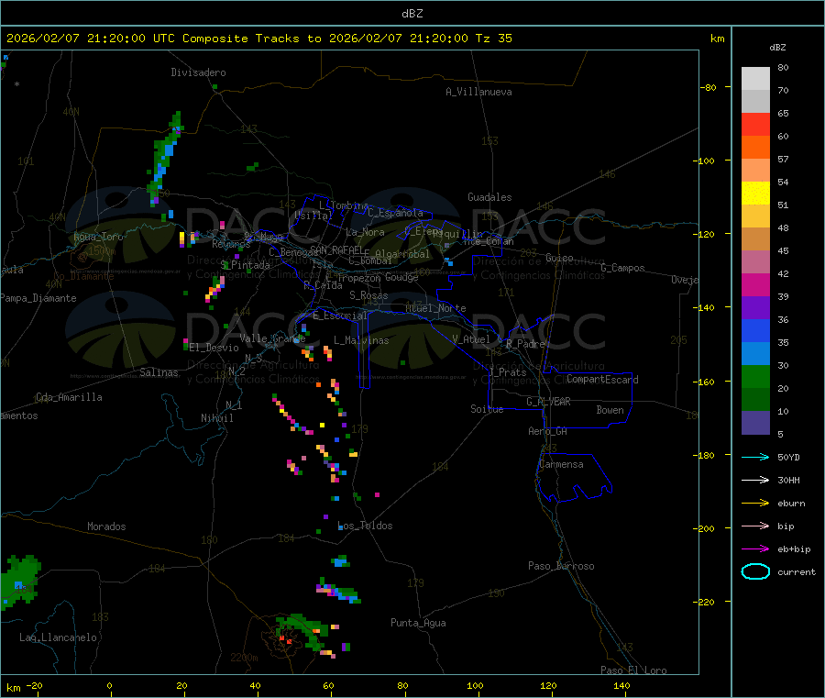825x698 pixels.
Task: Click the El_Desvio label
Action: point(214,348)
